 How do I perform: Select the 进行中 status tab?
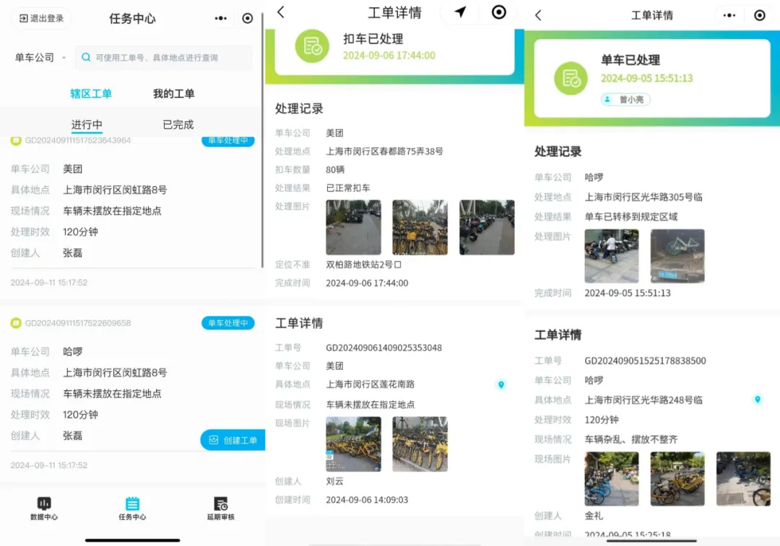coord(87,125)
